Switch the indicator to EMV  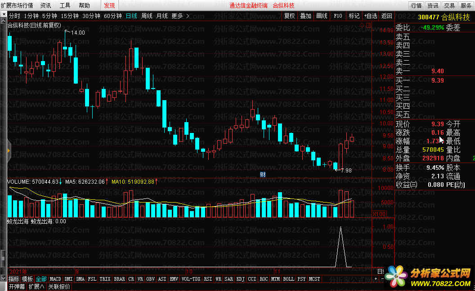pyautogui.click(x=174, y=279)
